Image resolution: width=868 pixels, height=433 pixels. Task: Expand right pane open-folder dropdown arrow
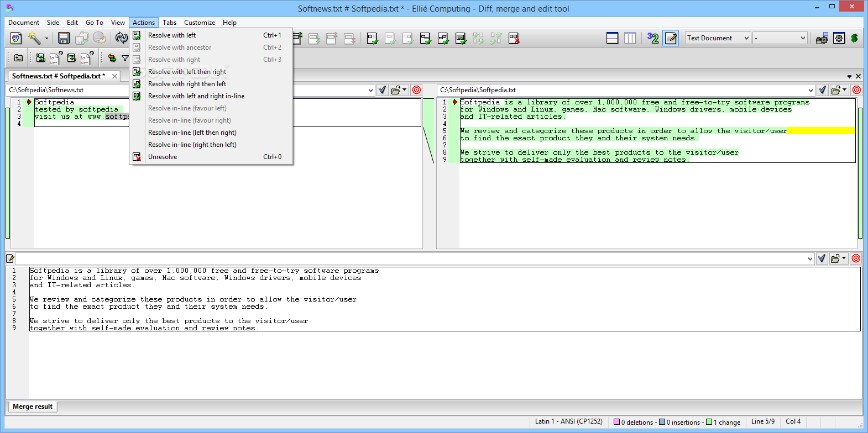pyautogui.click(x=845, y=89)
